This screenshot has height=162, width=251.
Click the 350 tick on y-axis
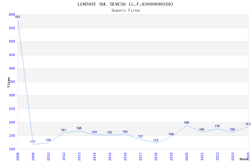pos(12,82)
